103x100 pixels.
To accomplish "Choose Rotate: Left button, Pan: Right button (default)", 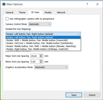I will point(43,37).
